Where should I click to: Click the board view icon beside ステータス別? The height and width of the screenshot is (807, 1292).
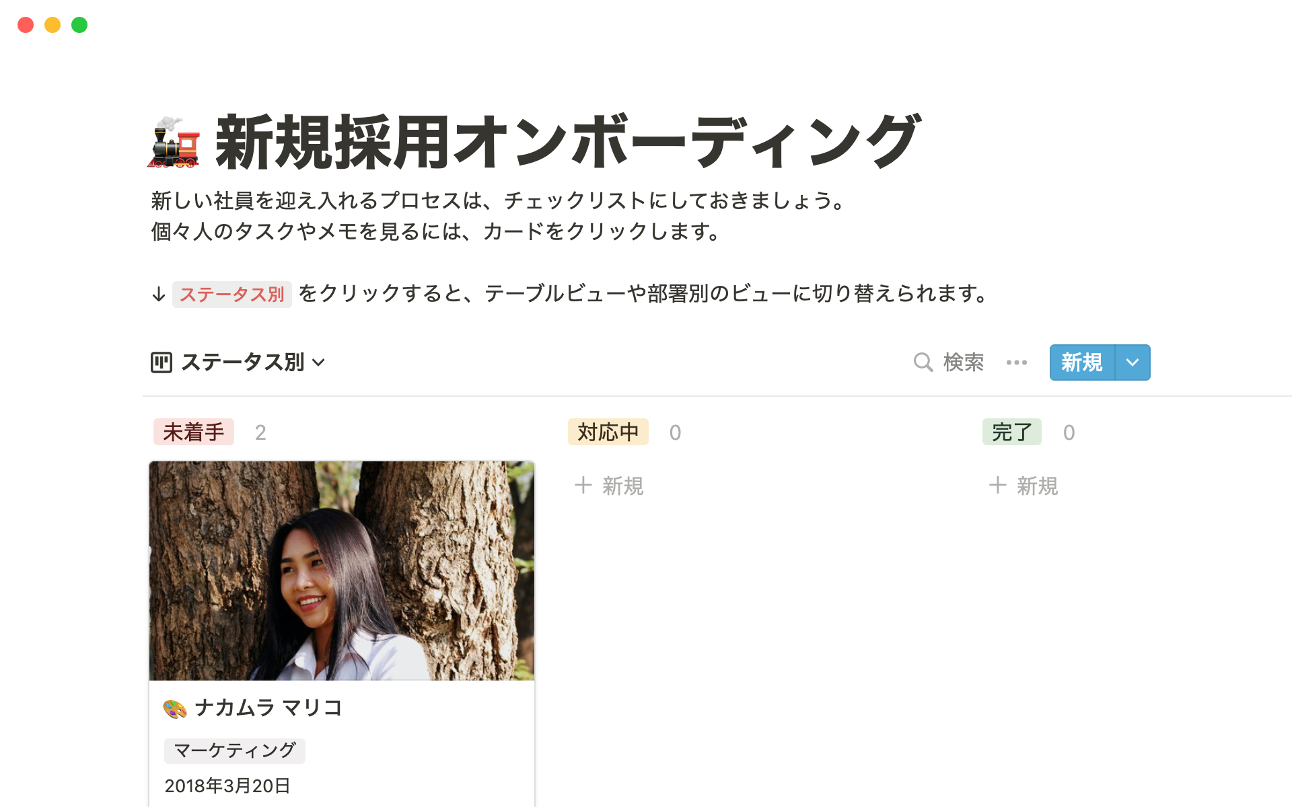[161, 362]
